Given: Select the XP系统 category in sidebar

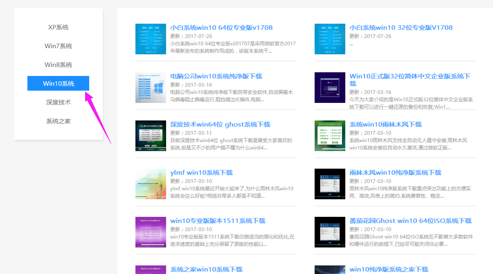Looking at the screenshot, I should 58,27.
